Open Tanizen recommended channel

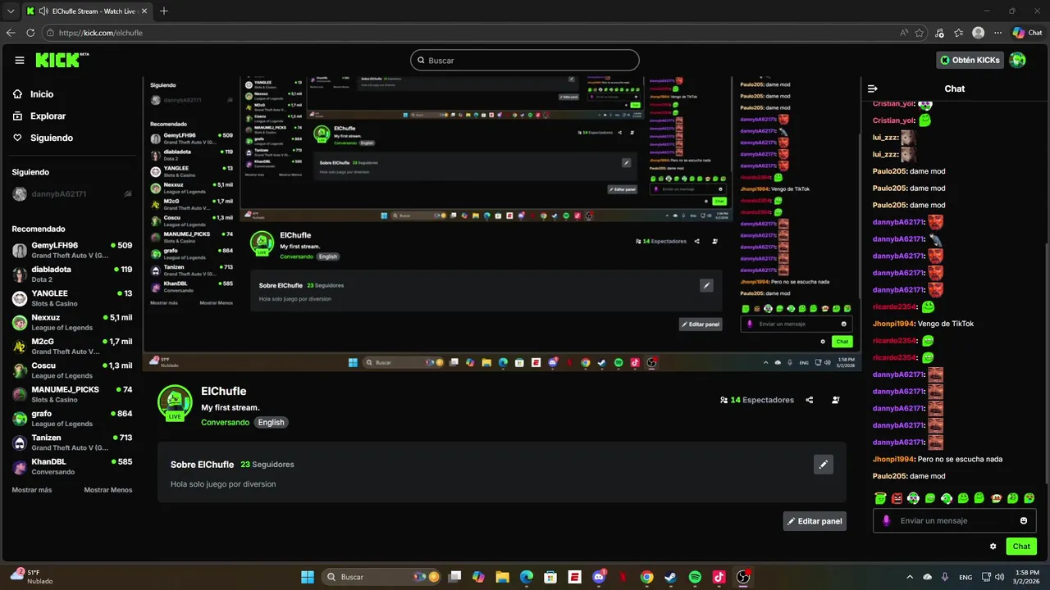click(72, 442)
